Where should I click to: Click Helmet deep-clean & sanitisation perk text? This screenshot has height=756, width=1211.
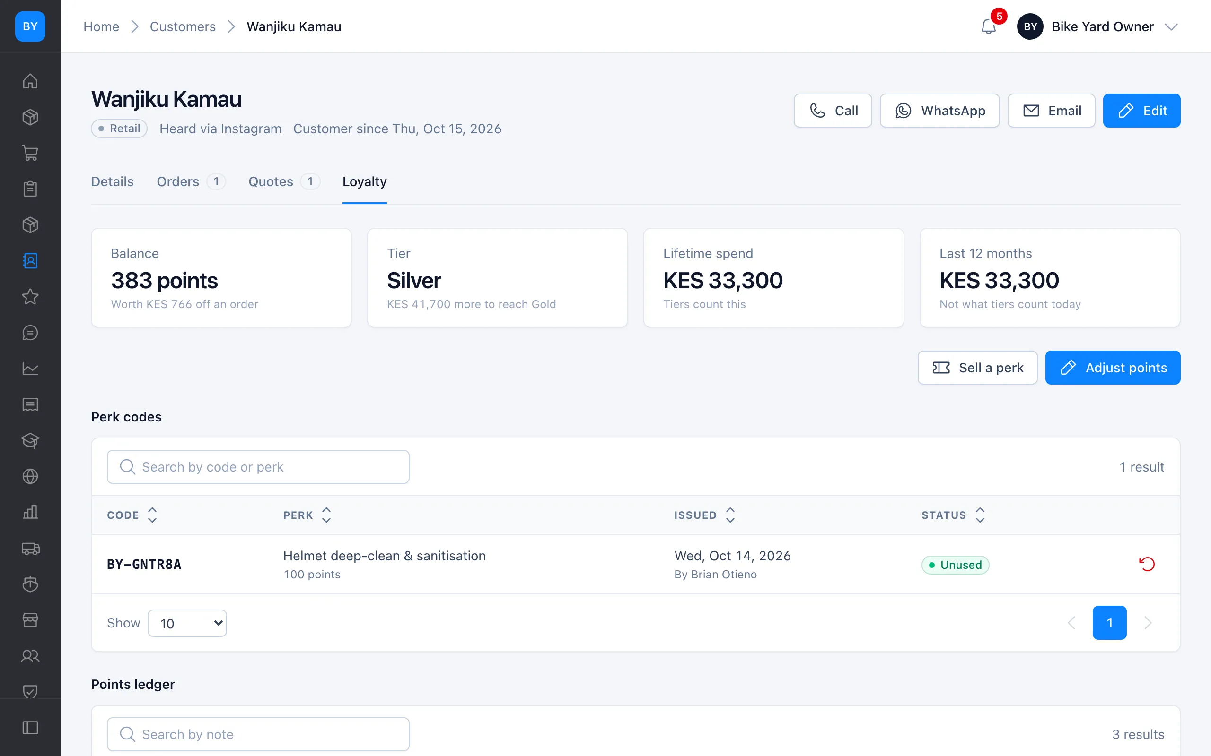[384, 556]
